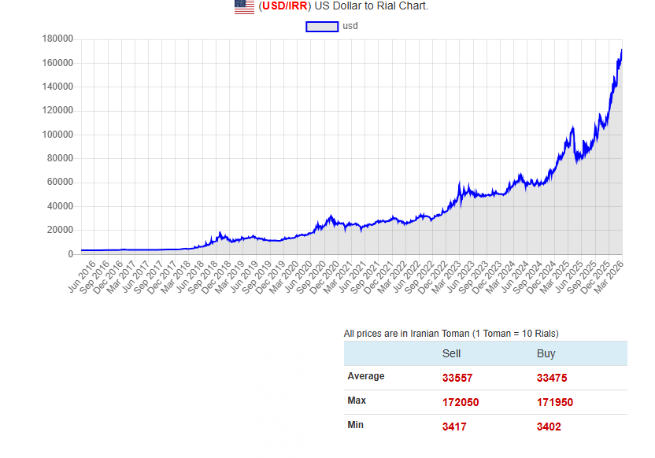
Task: Click the max buy value 171950
Action: click(555, 402)
